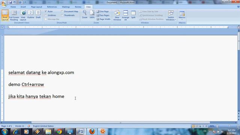Click the Print Layout status bar view button

[193, 126]
